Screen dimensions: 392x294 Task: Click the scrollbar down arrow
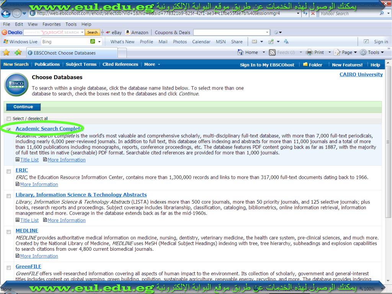[388, 281]
